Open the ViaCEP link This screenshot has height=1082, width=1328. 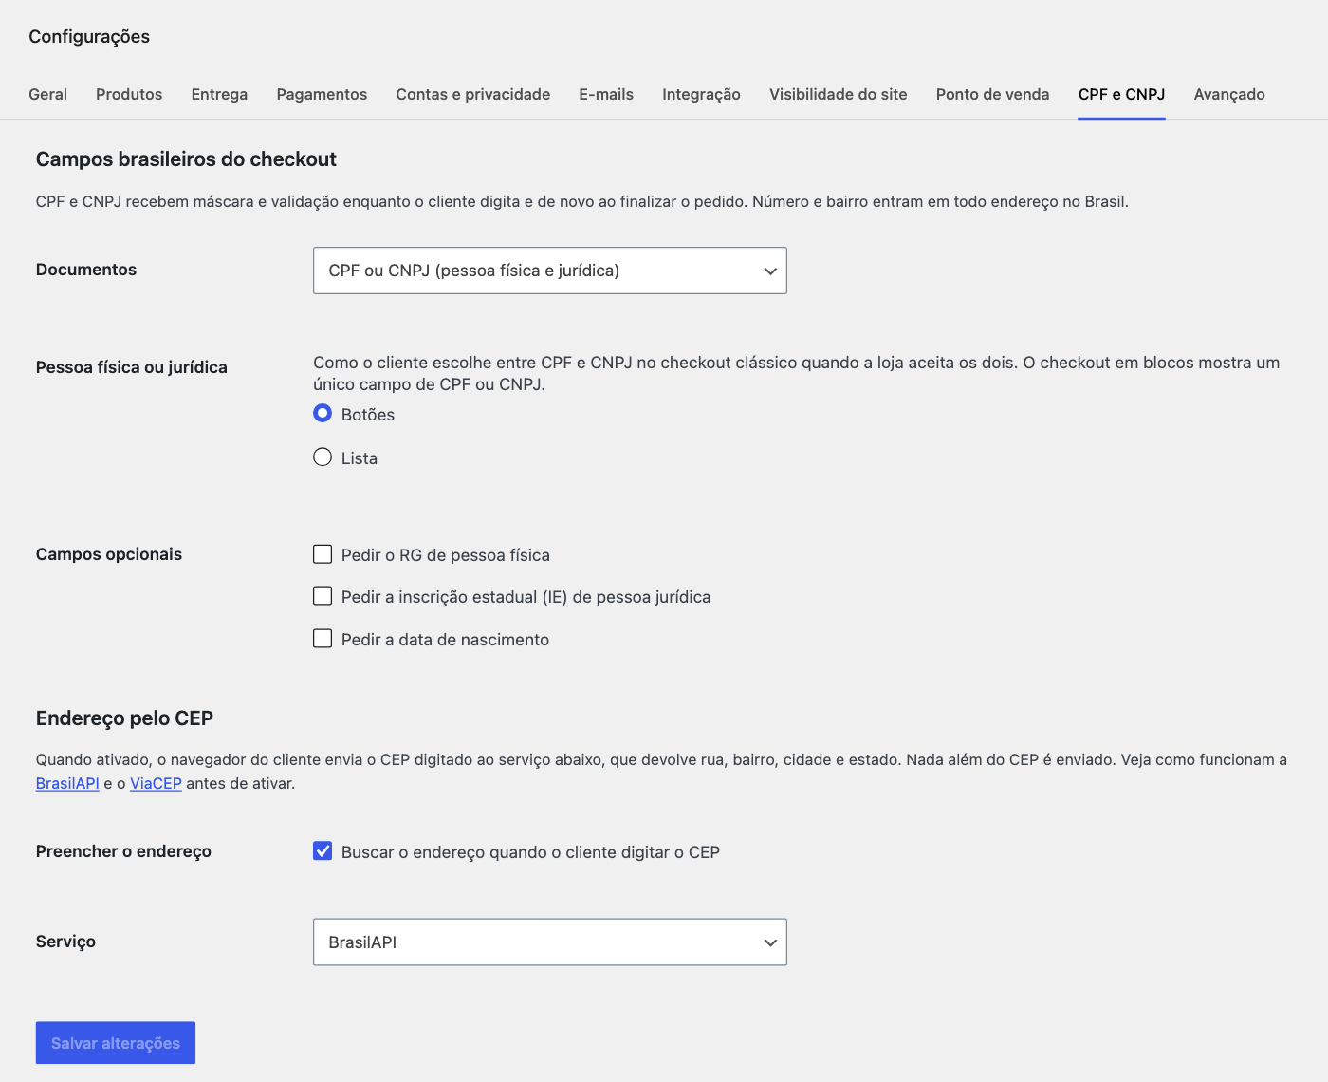pyautogui.click(x=156, y=783)
